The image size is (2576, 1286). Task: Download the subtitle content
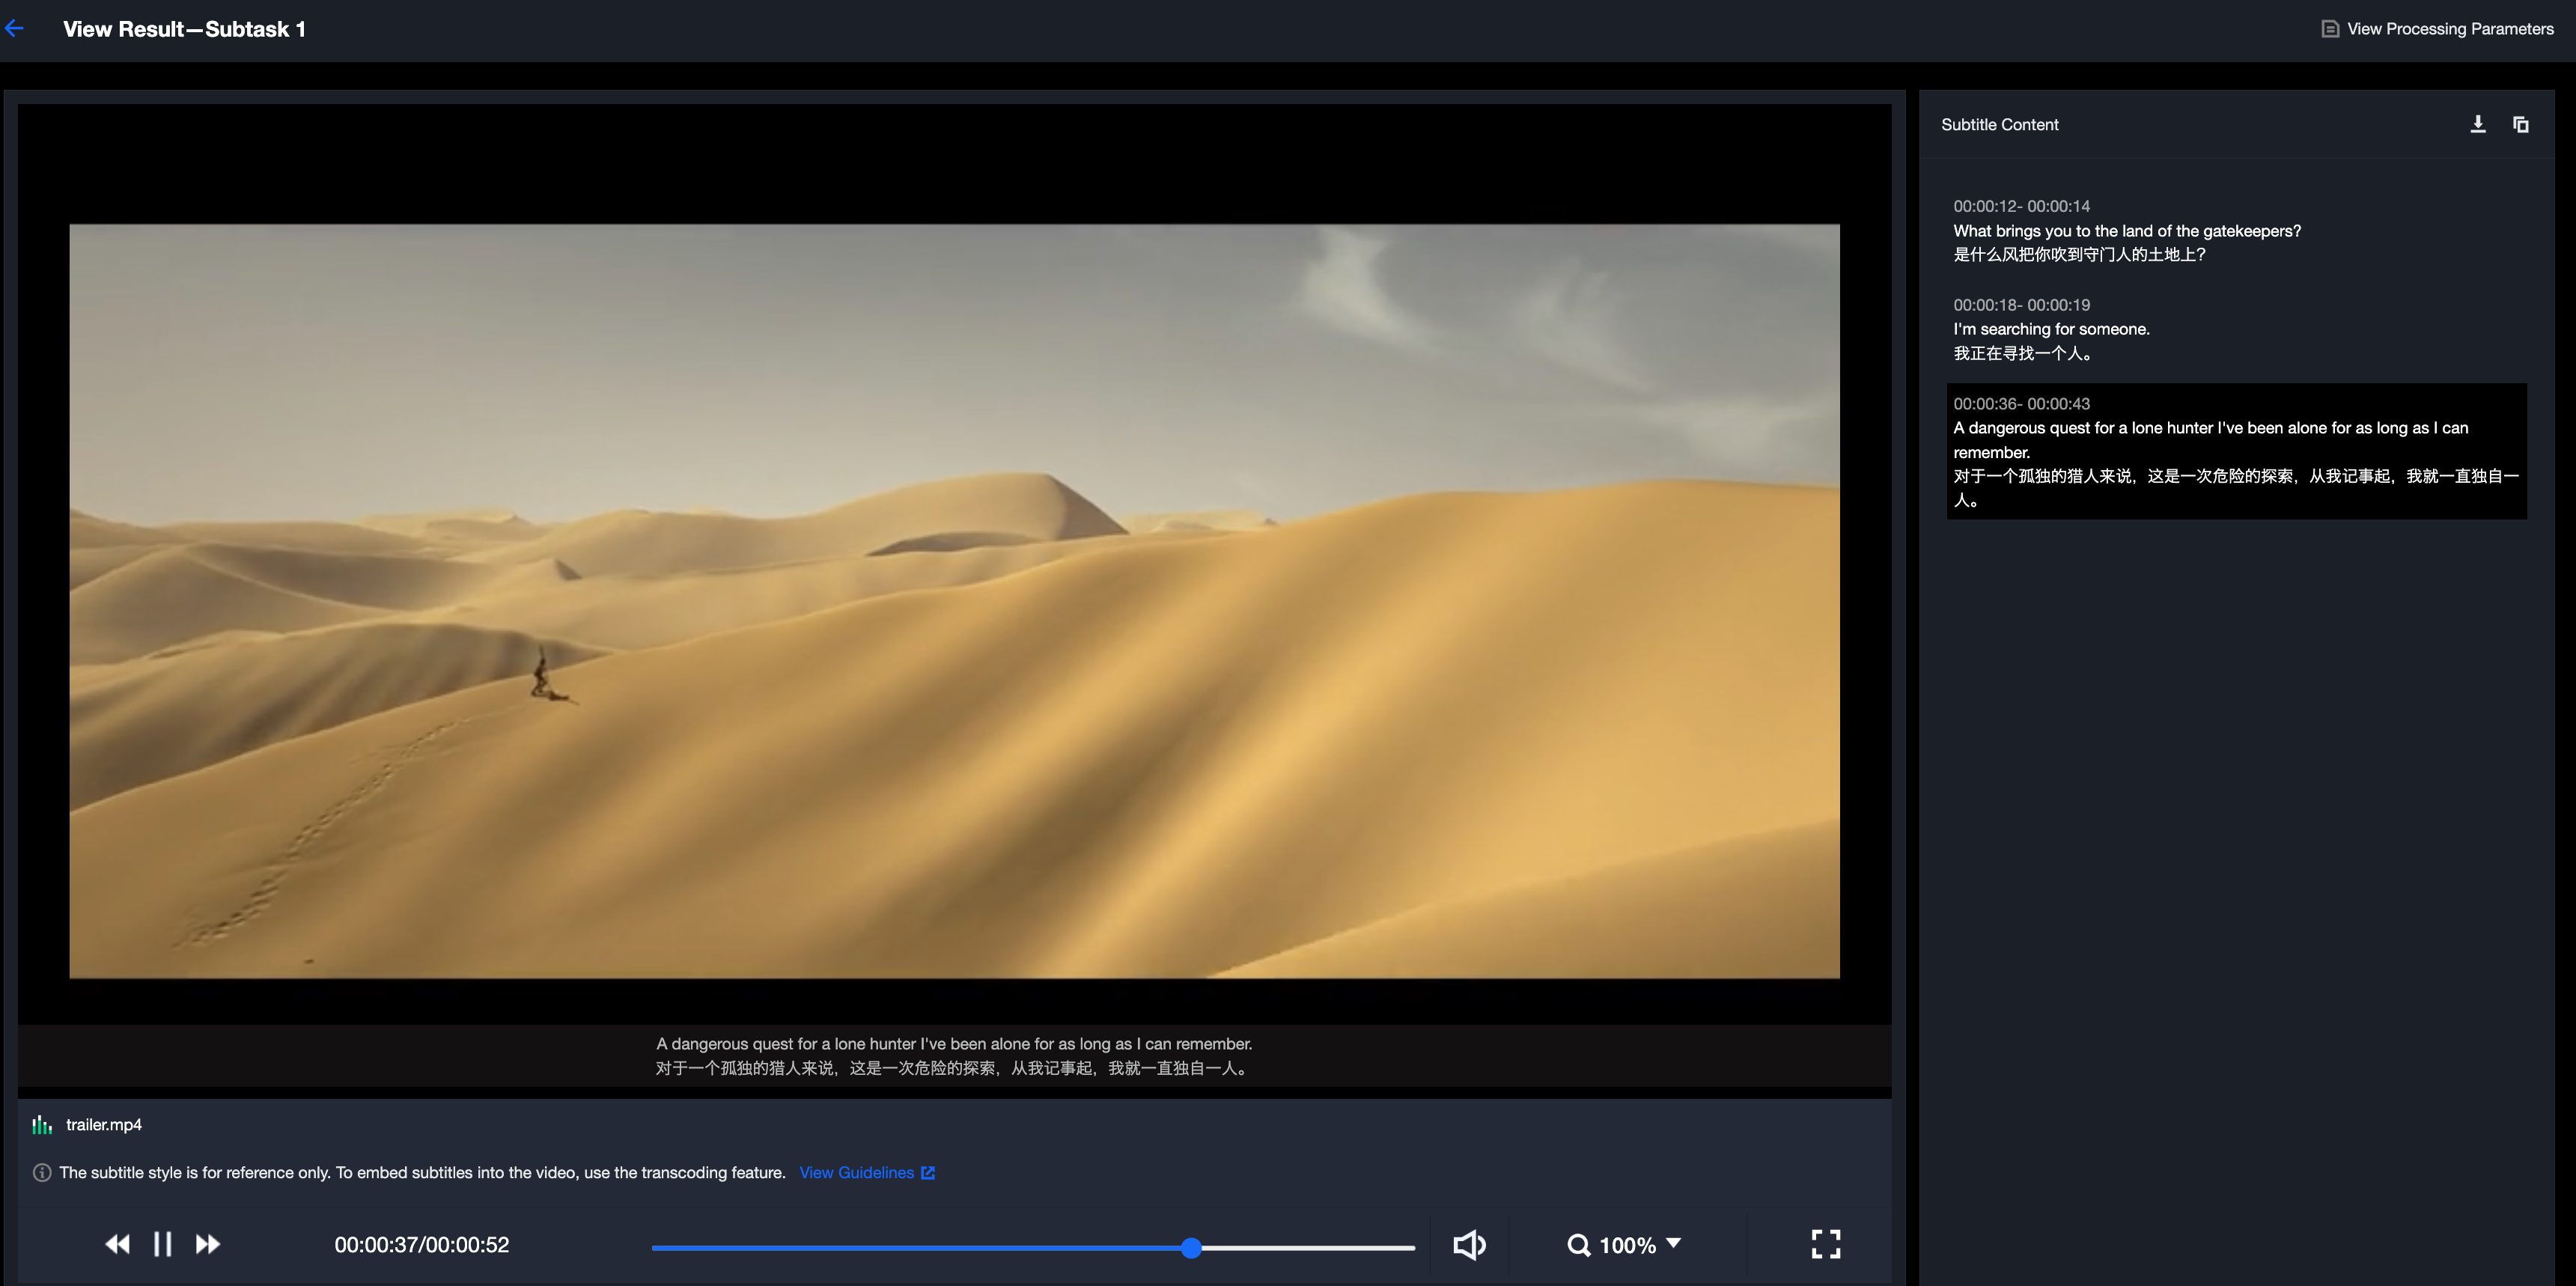pos(2477,124)
